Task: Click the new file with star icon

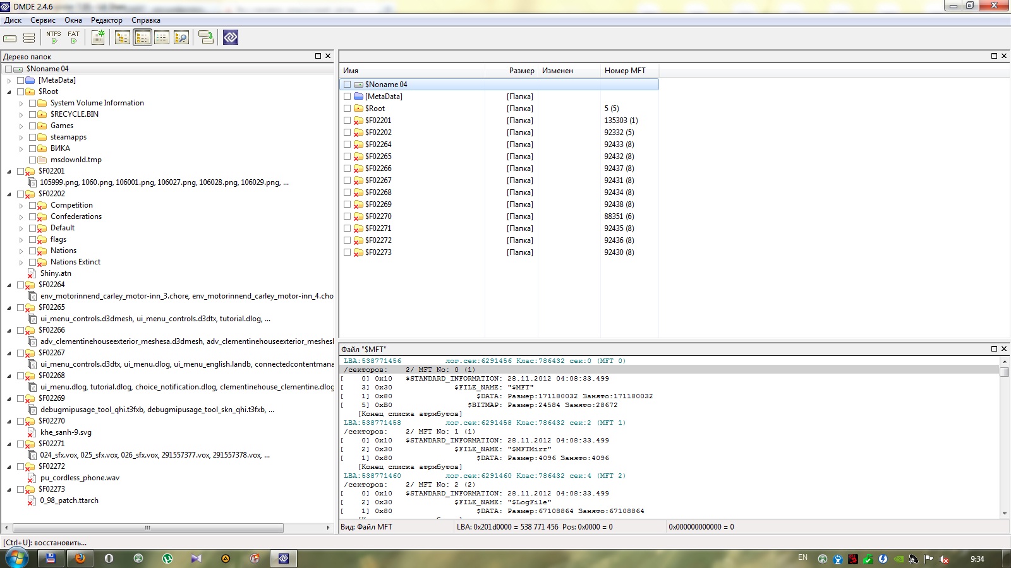Action: tap(98, 38)
